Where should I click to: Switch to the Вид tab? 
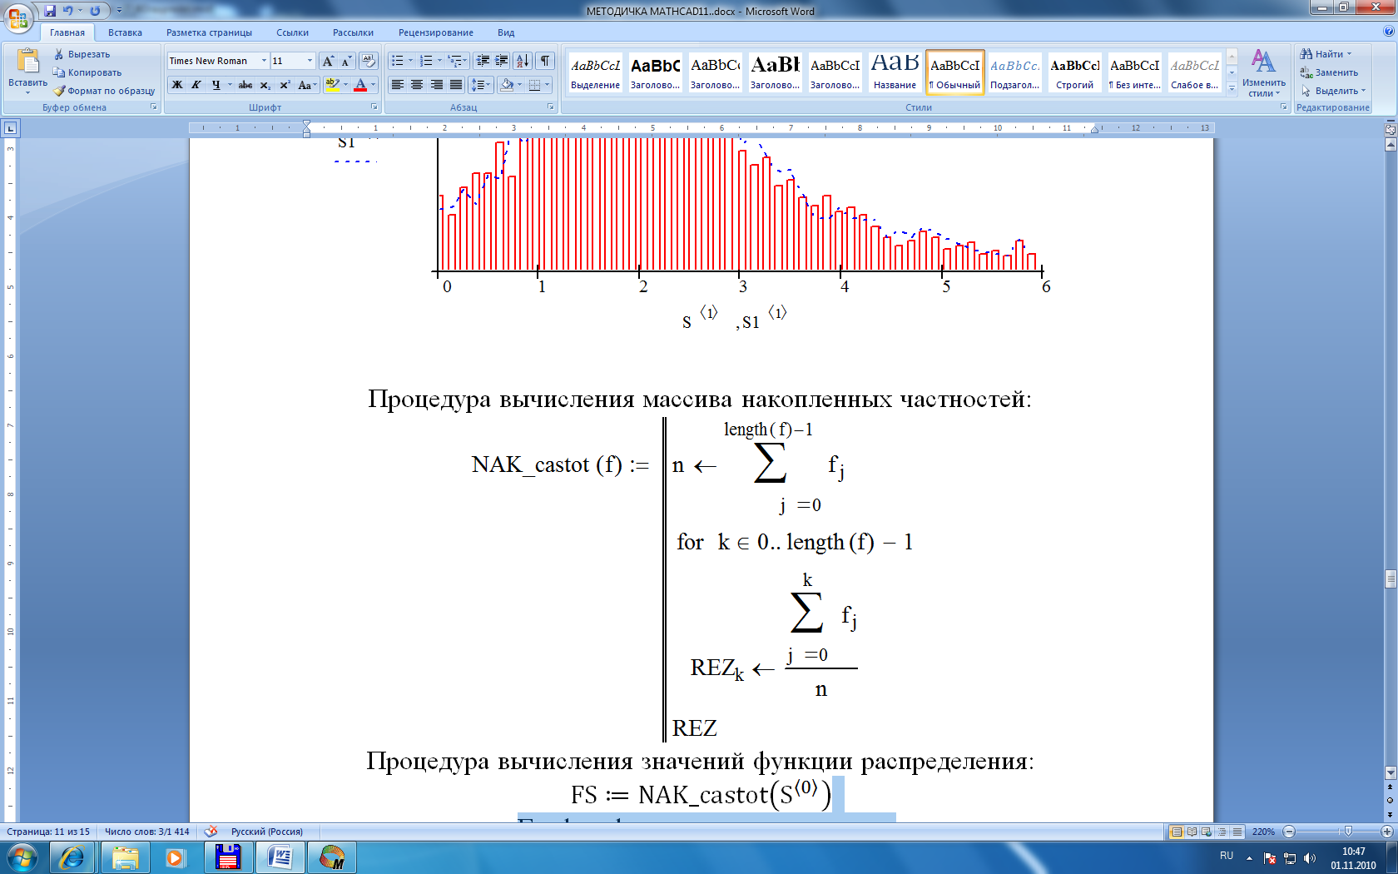[506, 32]
